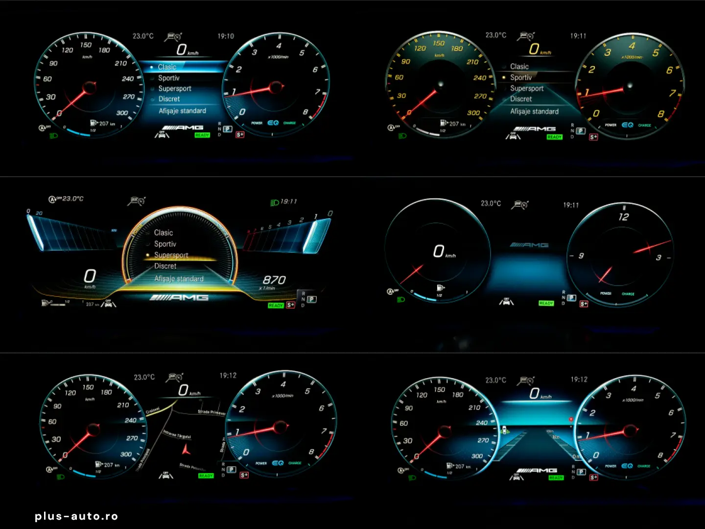This screenshot has height=529, width=705.
Task: Choose the highlighted Supersport in the orange-arc cluster
Action: [171, 255]
